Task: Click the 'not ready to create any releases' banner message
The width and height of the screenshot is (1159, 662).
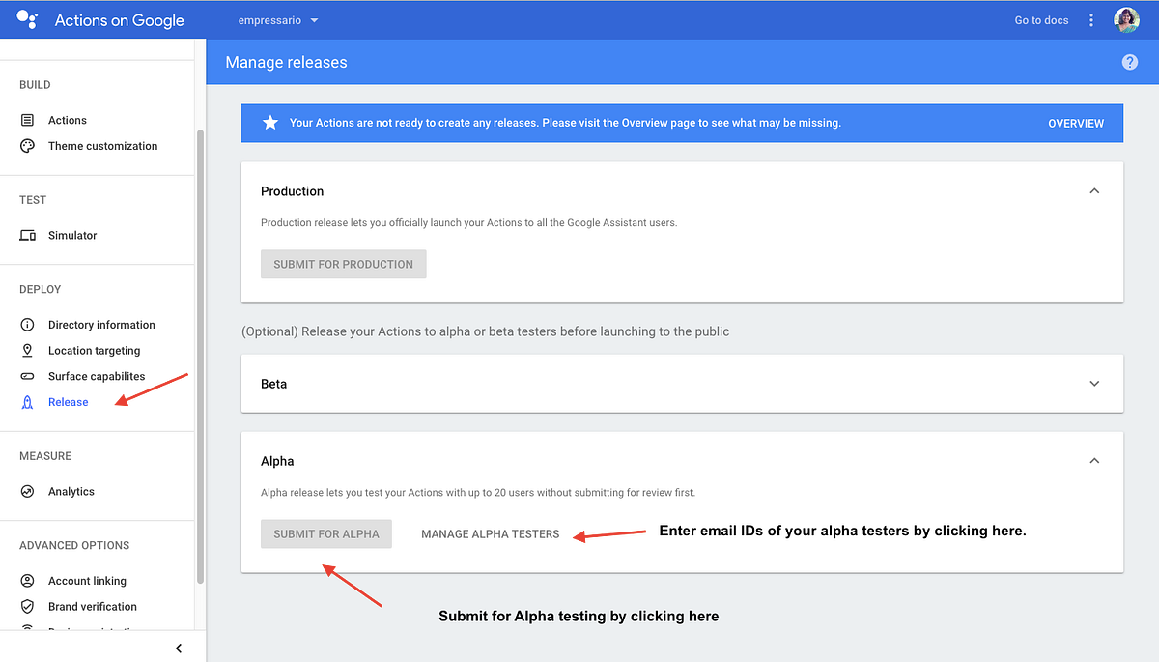Action: click(x=565, y=123)
